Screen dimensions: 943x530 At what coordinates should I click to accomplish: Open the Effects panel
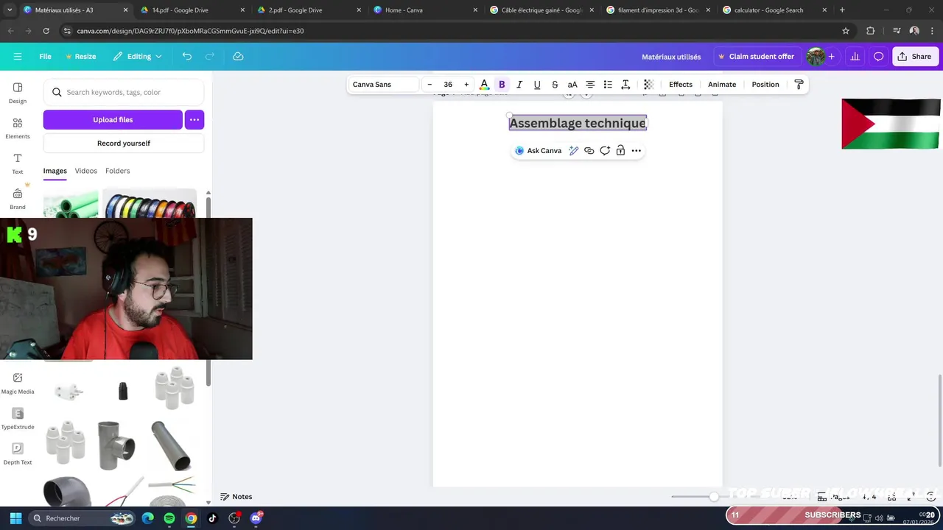[681, 85]
